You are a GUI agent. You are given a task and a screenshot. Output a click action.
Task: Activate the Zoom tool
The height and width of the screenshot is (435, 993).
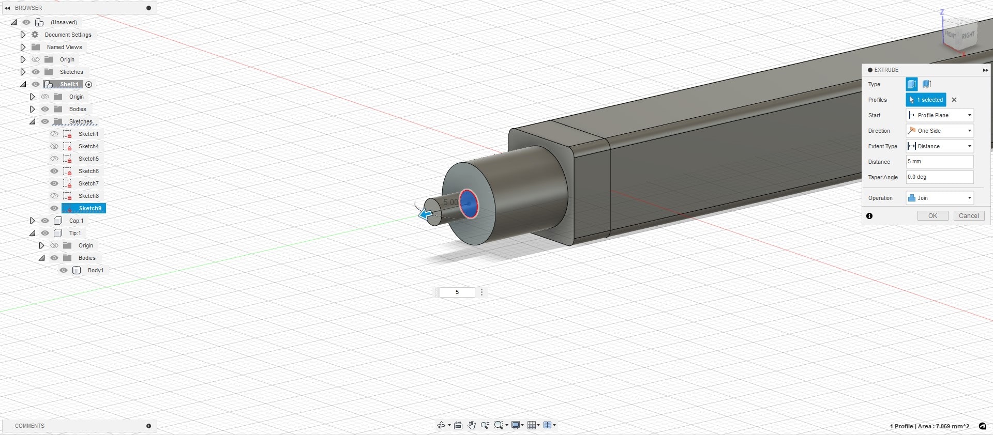tap(485, 425)
